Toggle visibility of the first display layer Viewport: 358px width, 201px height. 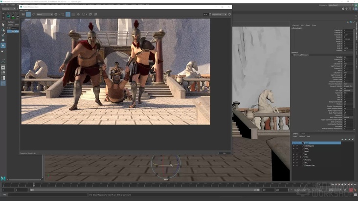(294, 143)
